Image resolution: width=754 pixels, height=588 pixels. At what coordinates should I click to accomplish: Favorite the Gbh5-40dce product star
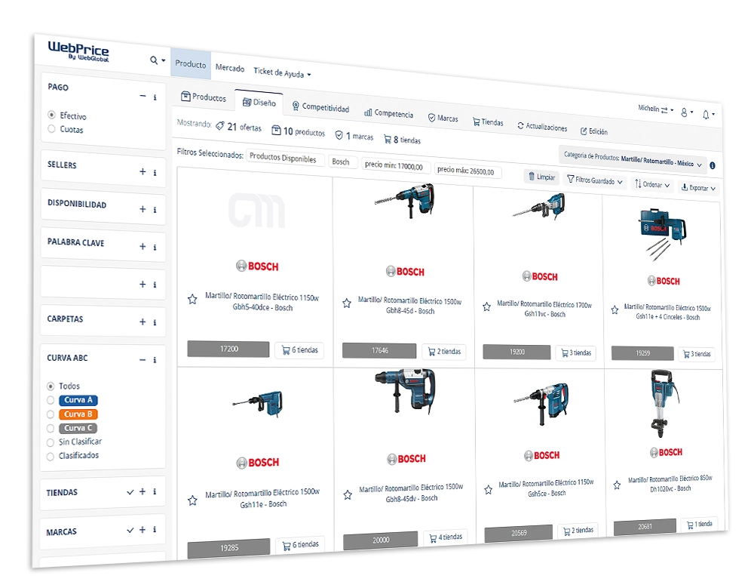click(192, 300)
